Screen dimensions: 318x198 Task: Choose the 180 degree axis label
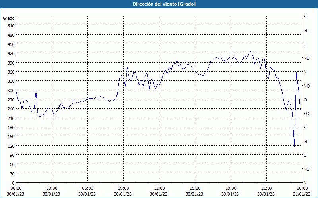[11, 128]
